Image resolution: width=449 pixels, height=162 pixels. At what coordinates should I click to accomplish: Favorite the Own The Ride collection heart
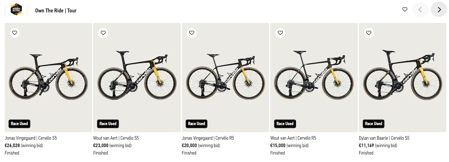(x=404, y=9)
